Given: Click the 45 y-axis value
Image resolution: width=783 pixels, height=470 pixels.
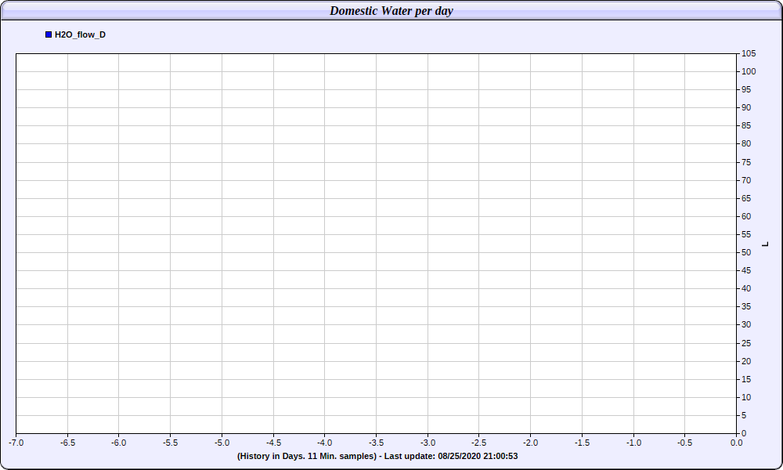Looking at the screenshot, I should pyautogui.click(x=746, y=270).
